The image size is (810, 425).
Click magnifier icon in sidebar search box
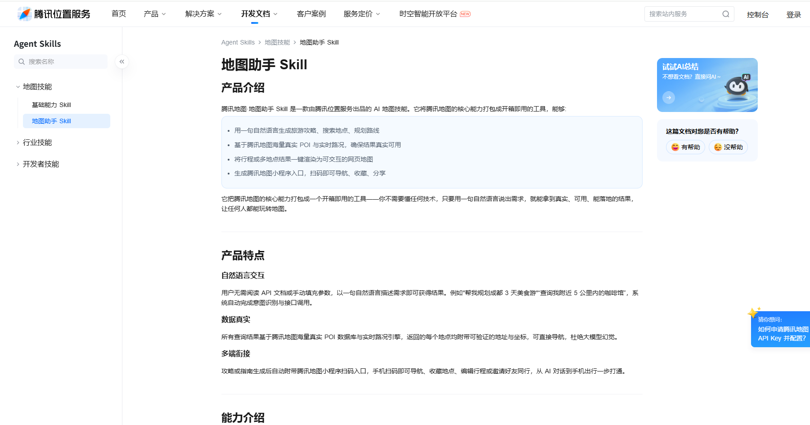tap(22, 62)
